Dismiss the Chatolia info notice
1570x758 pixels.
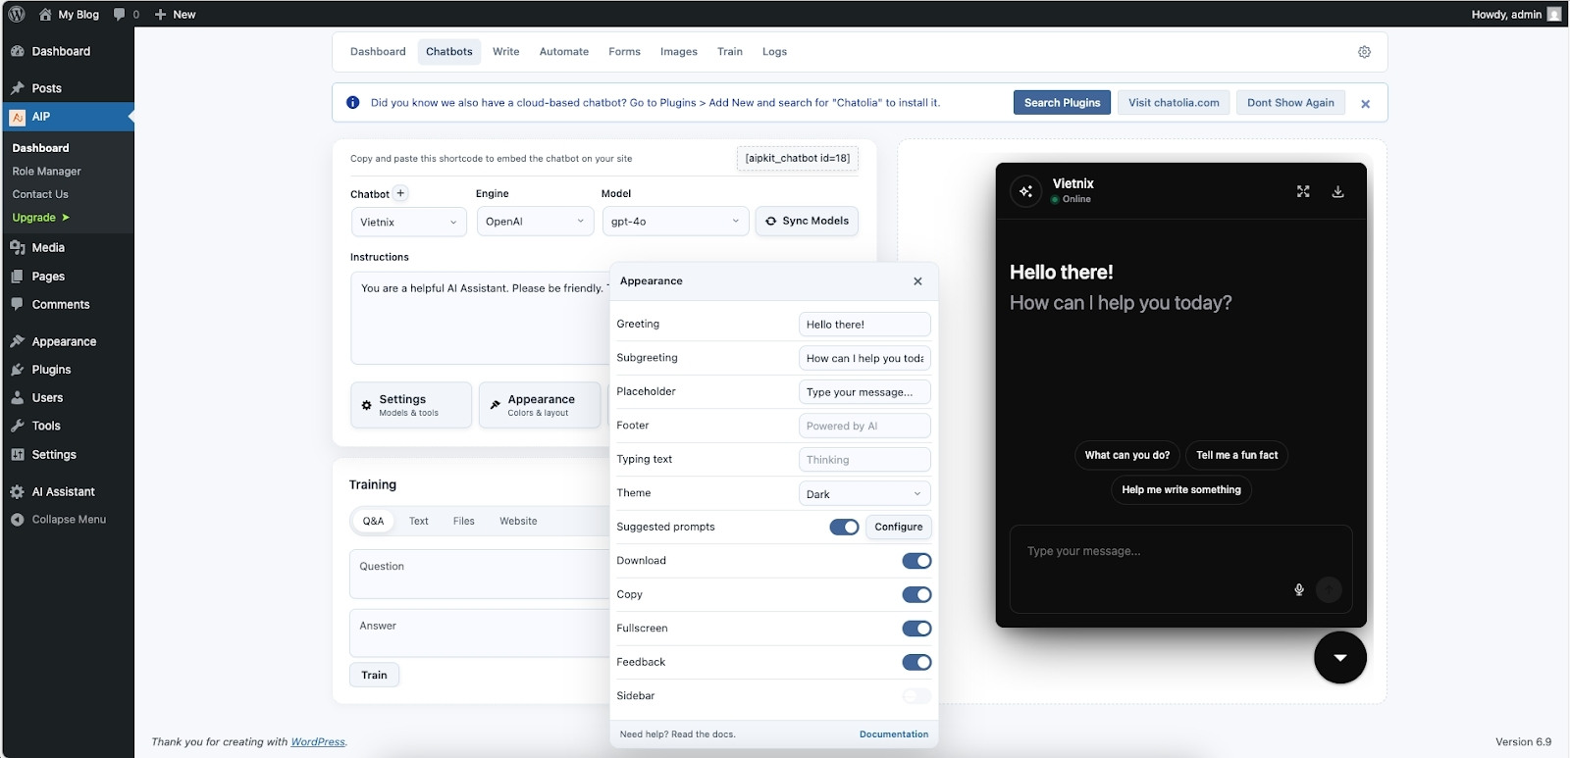1365,103
